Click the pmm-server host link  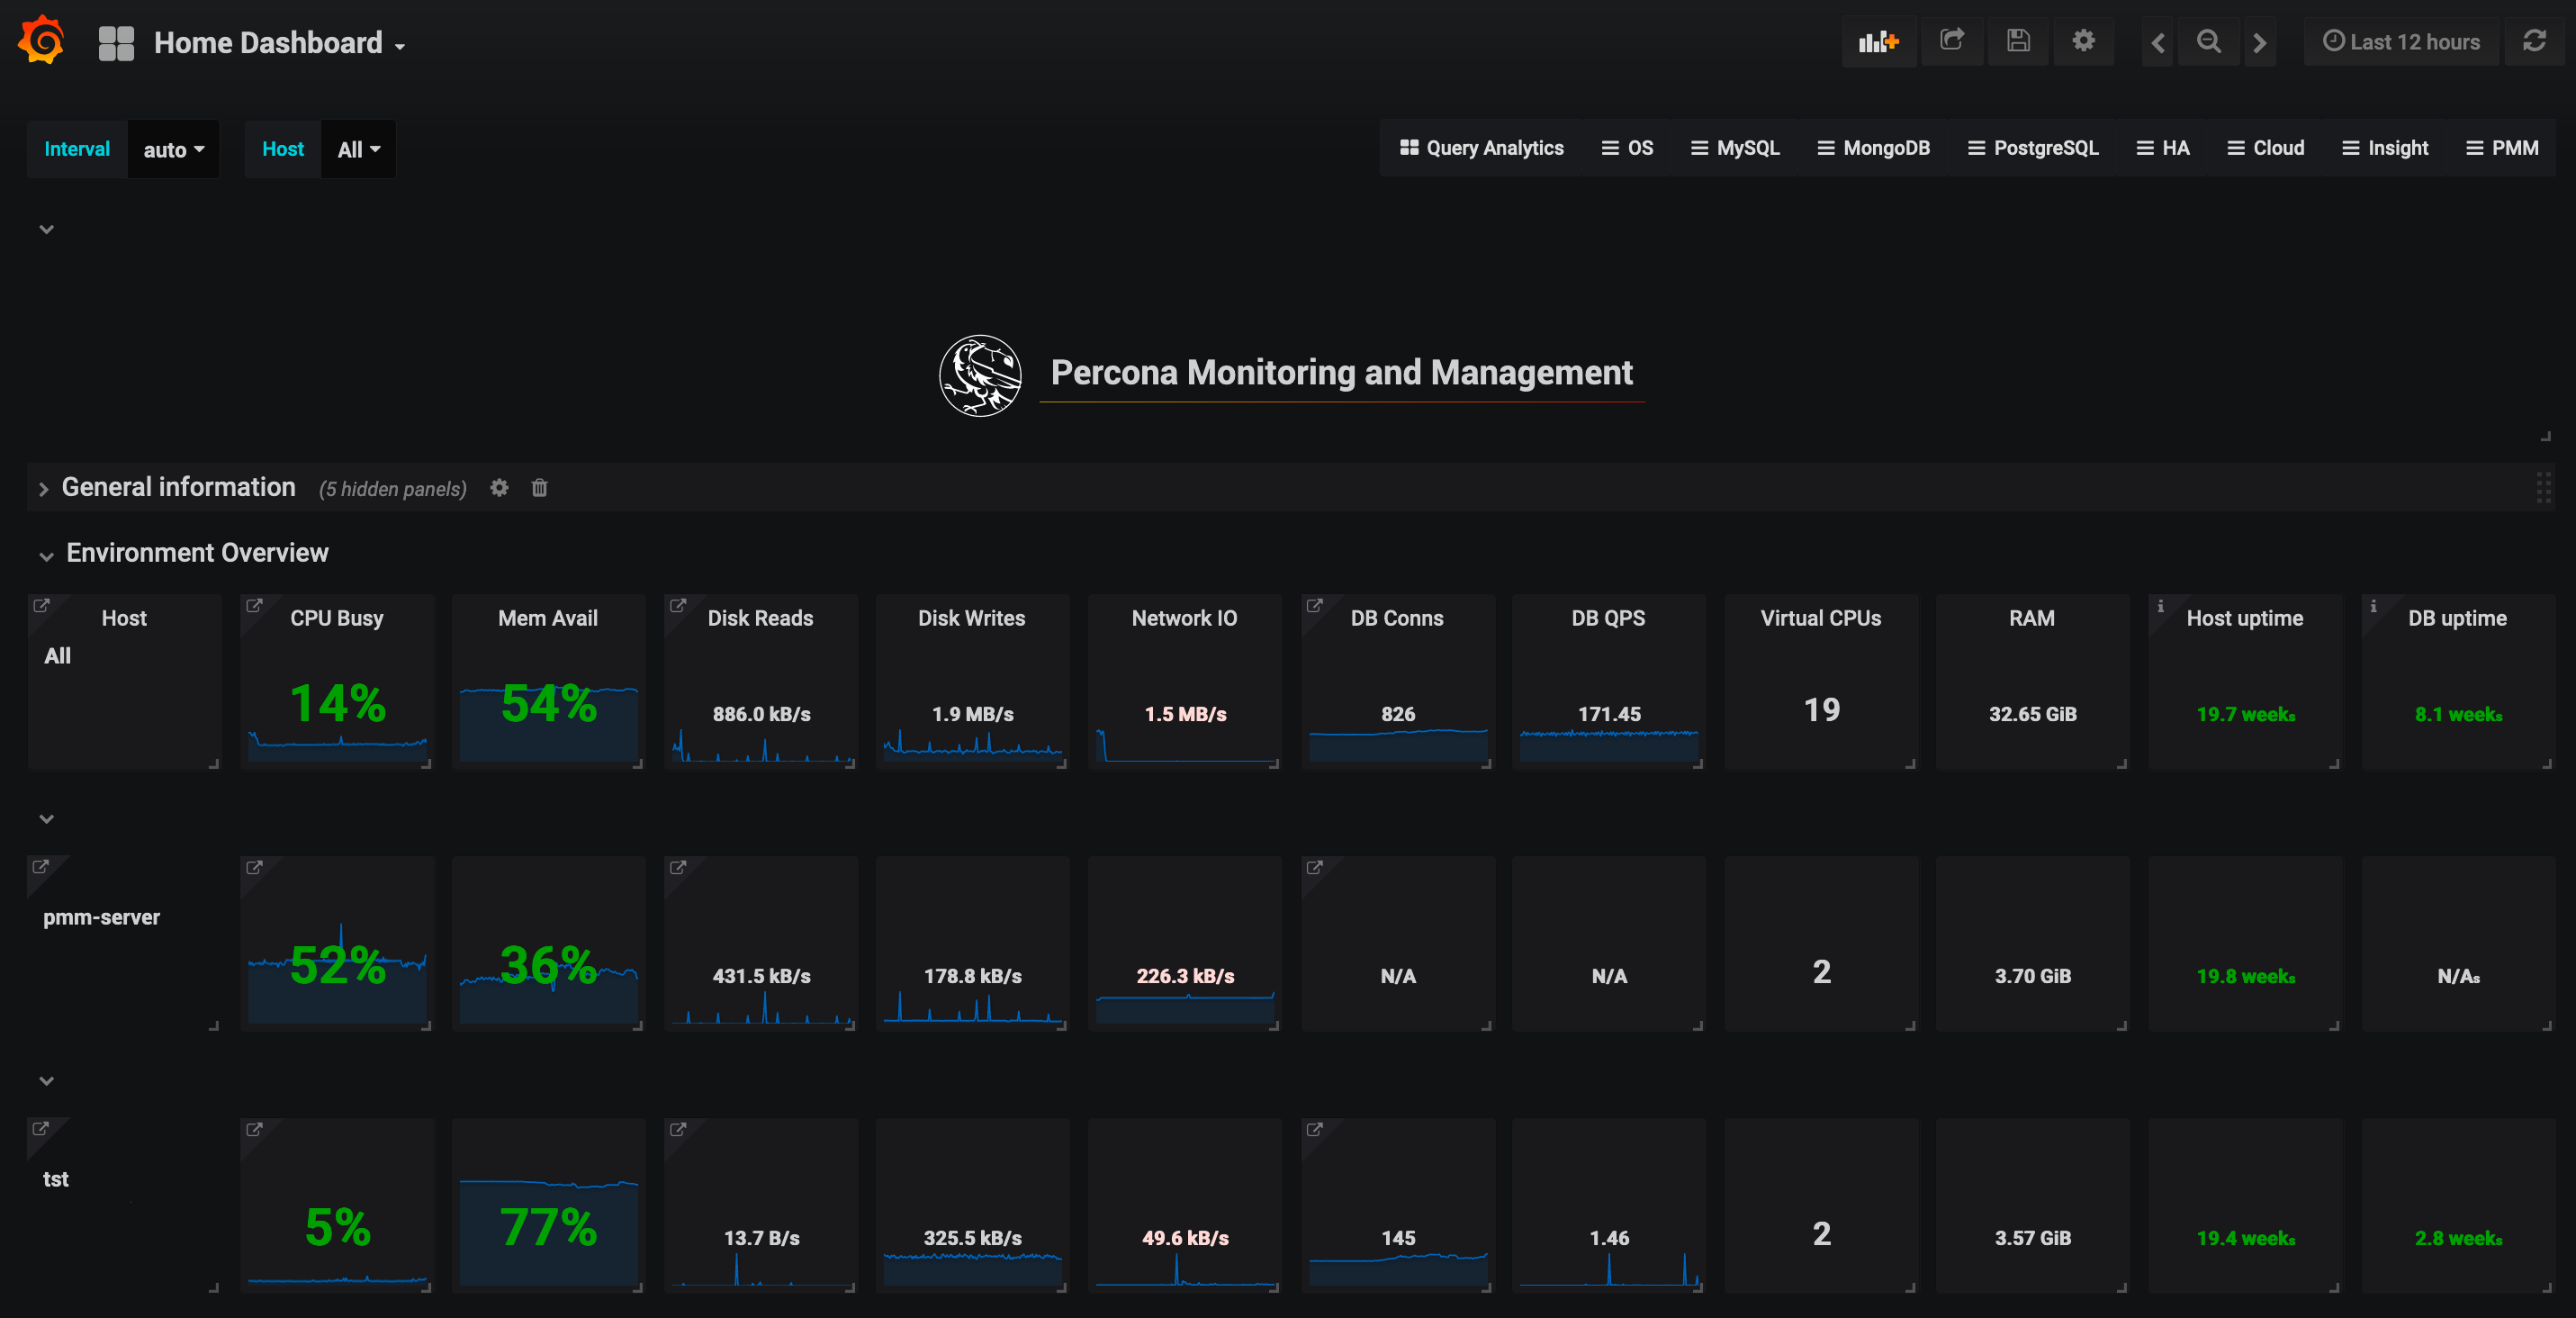coord(101,917)
